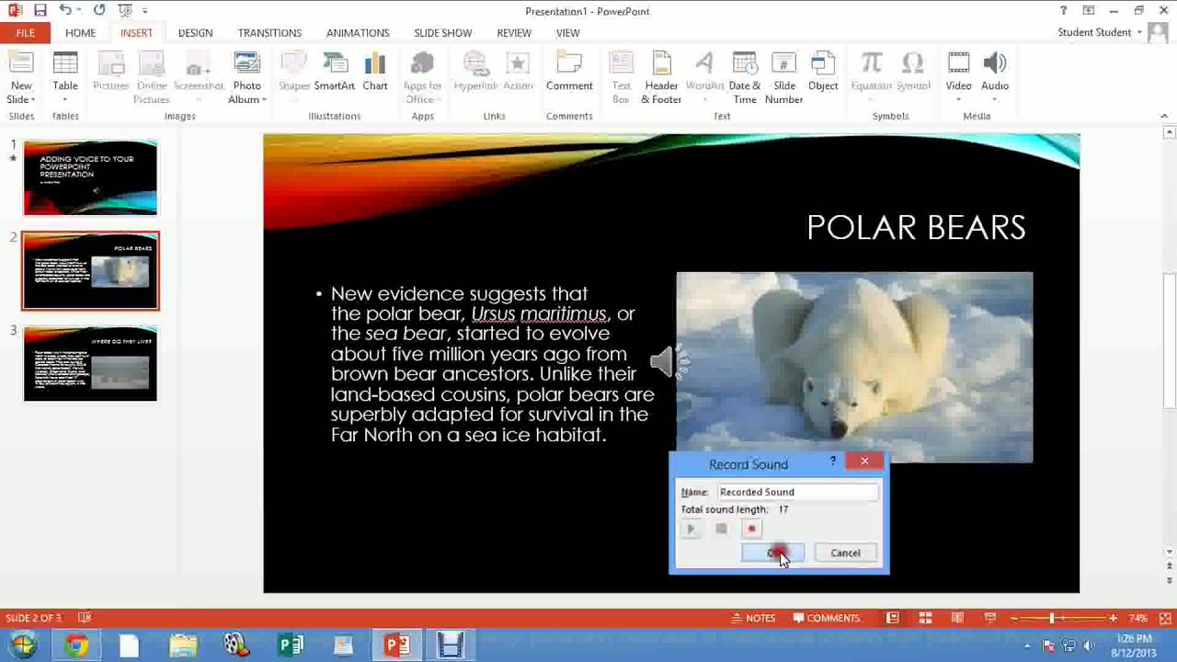Click the Comment icon in the ribbon
This screenshot has width=1177, height=662.
click(x=569, y=72)
